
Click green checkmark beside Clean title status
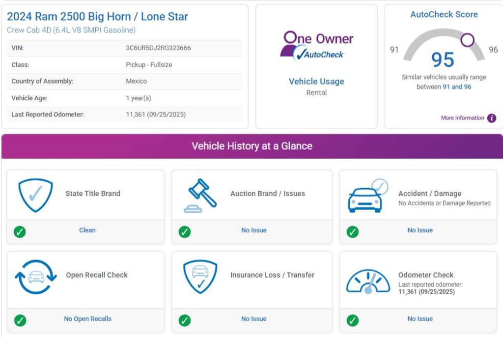[x=20, y=232]
